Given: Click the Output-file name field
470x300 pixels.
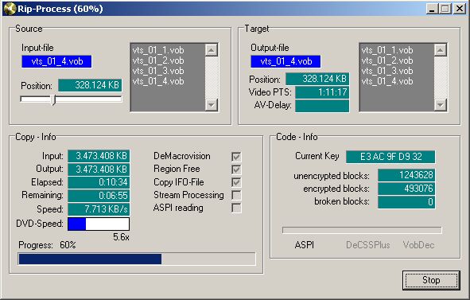Looking at the screenshot, I should (285, 61).
